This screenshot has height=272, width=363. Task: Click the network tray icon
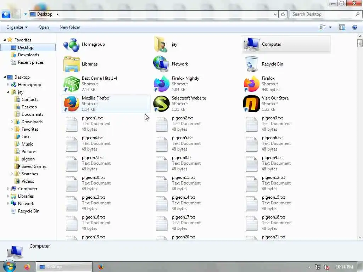tap(318, 267)
